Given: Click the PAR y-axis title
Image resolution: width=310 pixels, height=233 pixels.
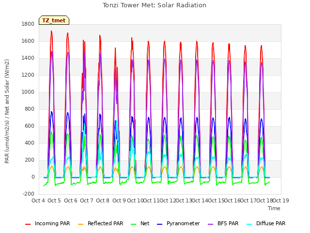Looking at the screenshot, I should [x=7, y=111].
